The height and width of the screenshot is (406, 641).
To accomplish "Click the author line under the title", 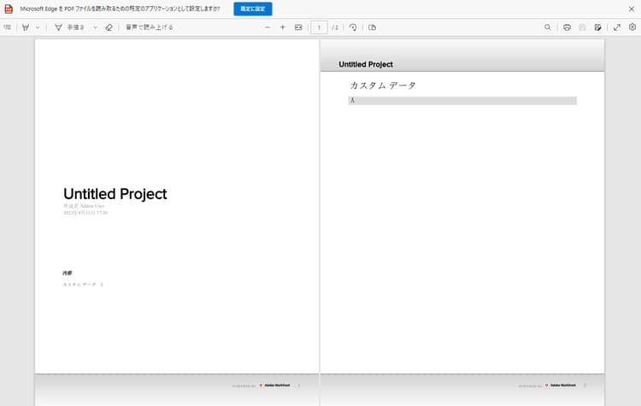I will 84,206.
